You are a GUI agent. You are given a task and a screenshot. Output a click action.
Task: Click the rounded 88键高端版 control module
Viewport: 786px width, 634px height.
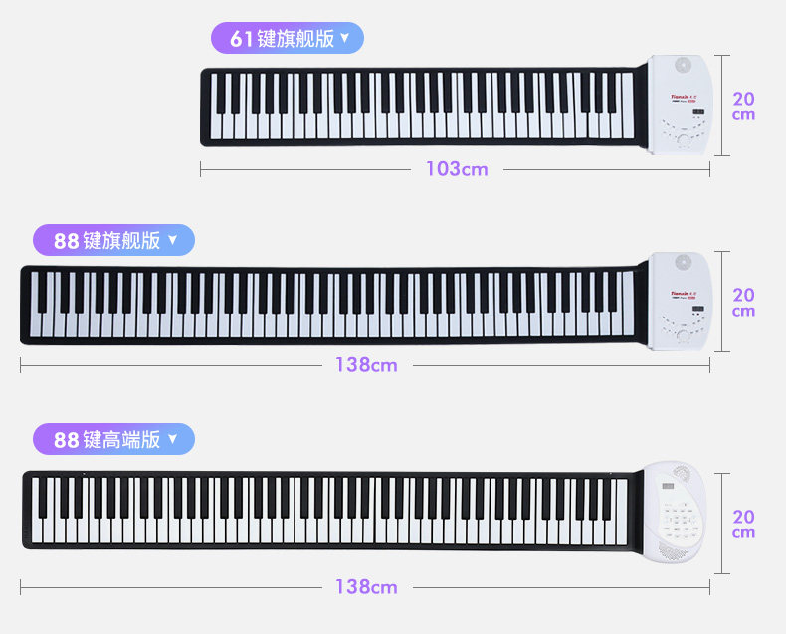point(675,513)
